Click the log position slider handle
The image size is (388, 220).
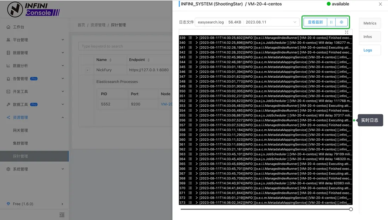[351, 209]
